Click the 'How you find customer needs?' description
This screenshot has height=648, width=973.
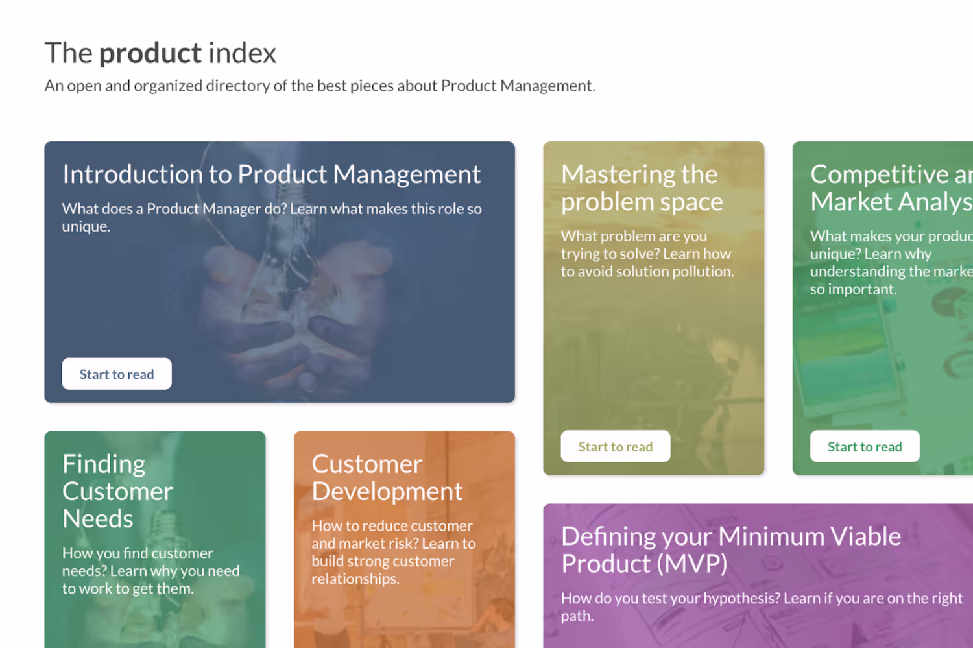tap(150, 571)
